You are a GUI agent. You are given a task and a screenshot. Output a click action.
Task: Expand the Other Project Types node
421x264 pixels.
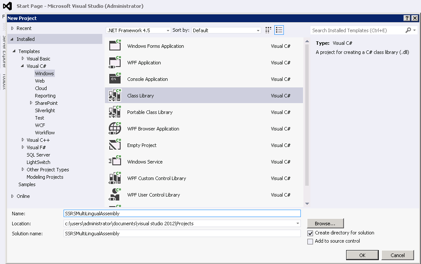23,169
